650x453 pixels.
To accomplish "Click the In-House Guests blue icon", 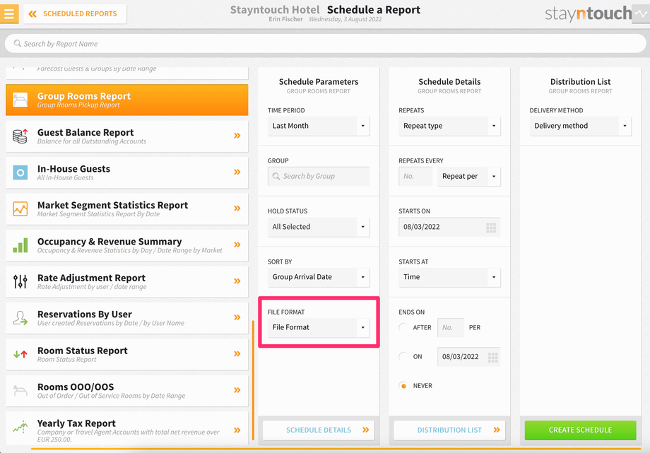I will tap(20, 172).
